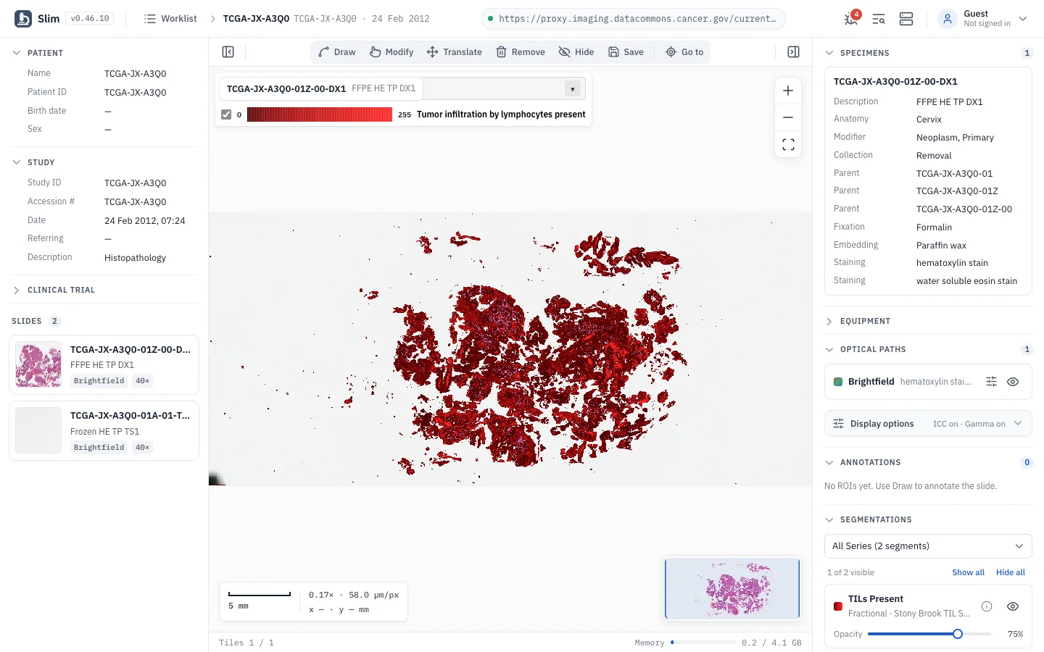The height and width of the screenshot is (652, 1044).
Task: Open the search list icon in header
Action: click(x=879, y=19)
